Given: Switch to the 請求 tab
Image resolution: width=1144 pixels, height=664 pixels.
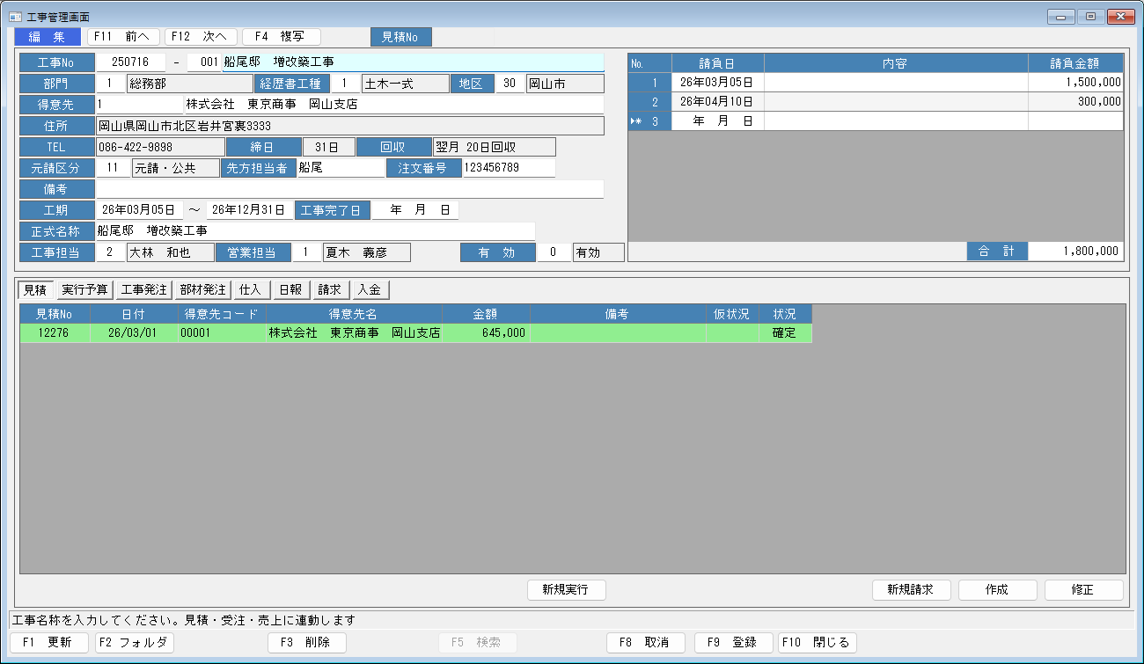Looking at the screenshot, I should (330, 289).
